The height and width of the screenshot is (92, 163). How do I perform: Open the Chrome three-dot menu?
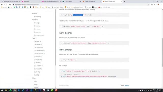[x=161, y=5]
